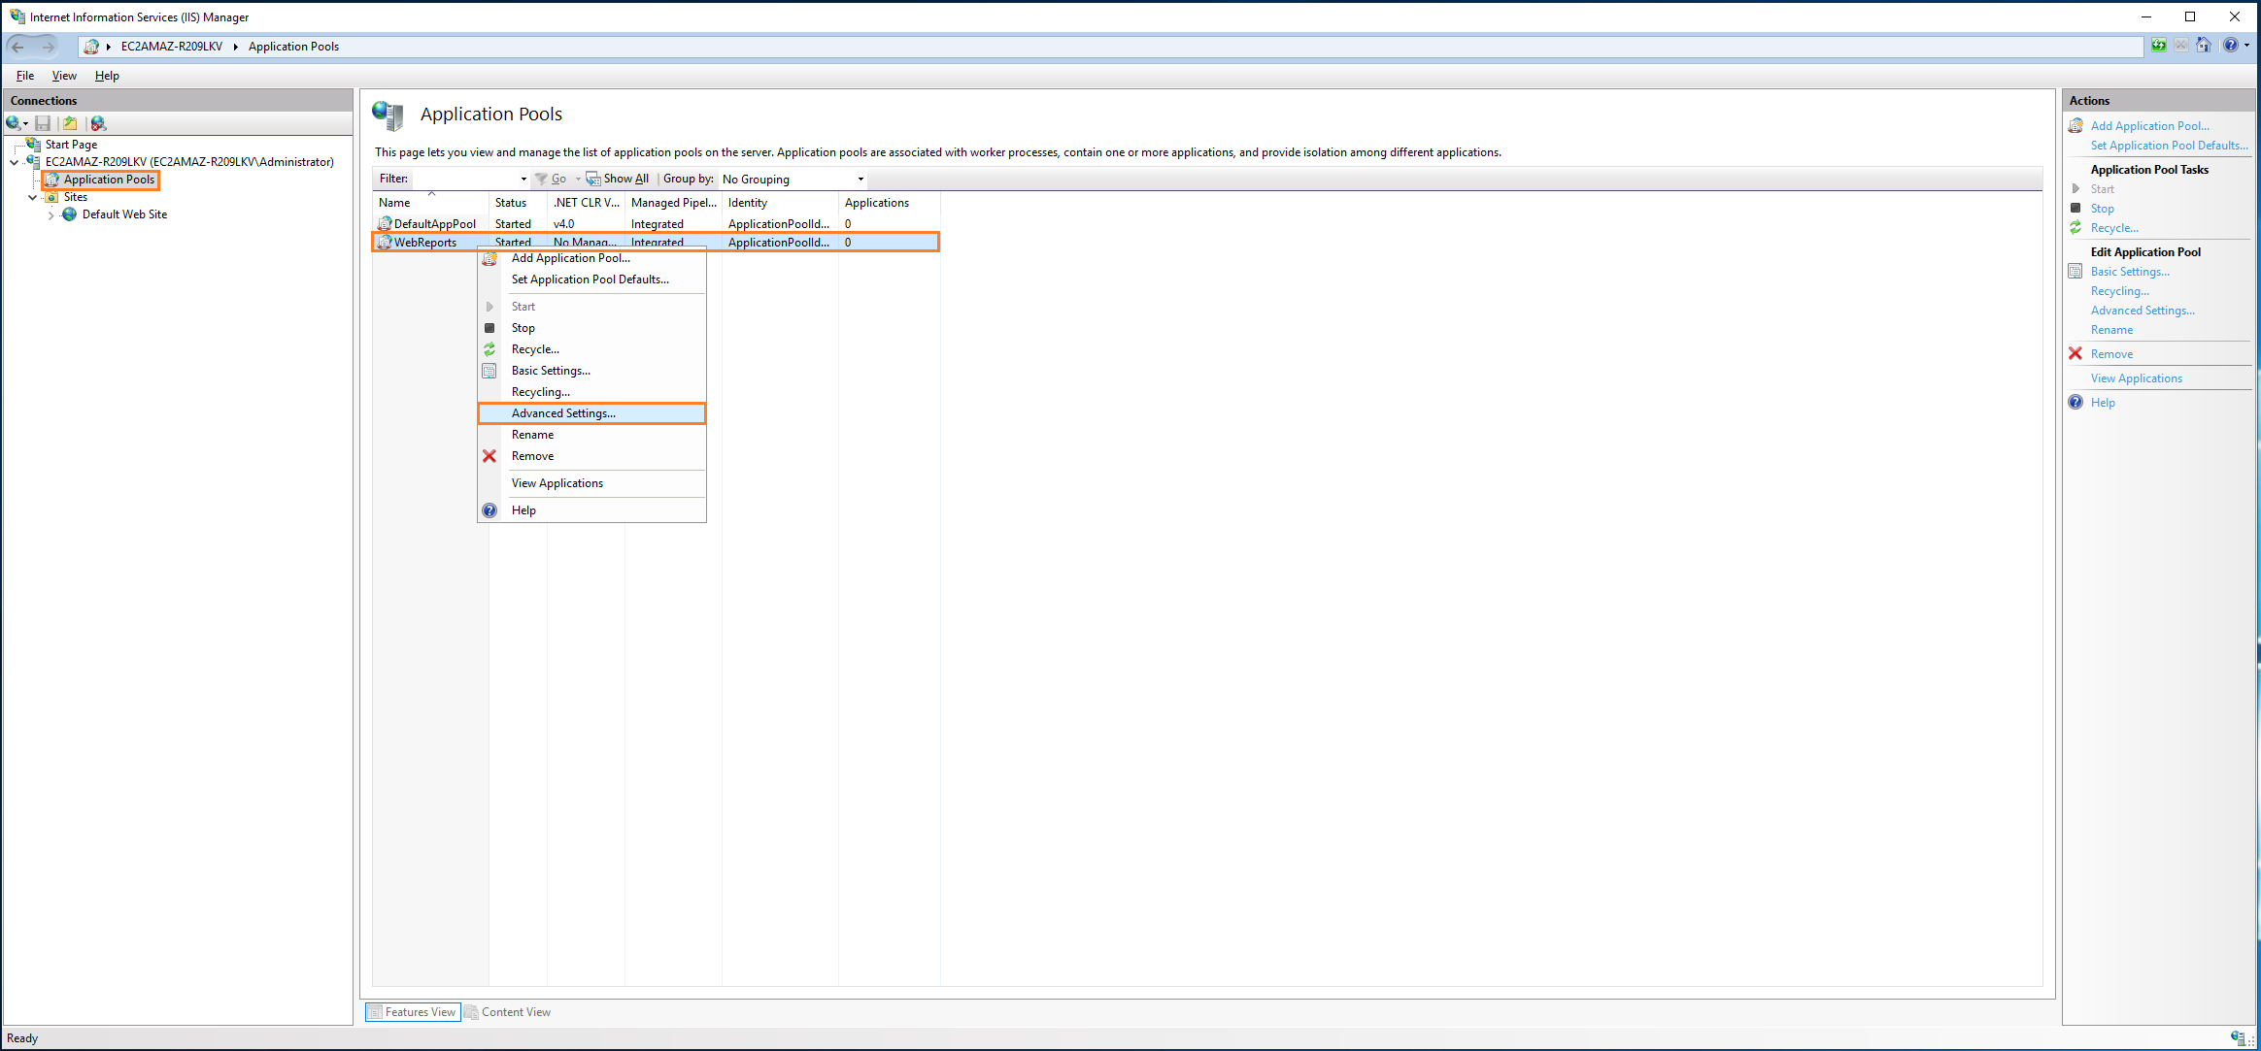Go to the home page icon in toolbar
This screenshot has height=1051, width=2261.
coord(2204,46)
